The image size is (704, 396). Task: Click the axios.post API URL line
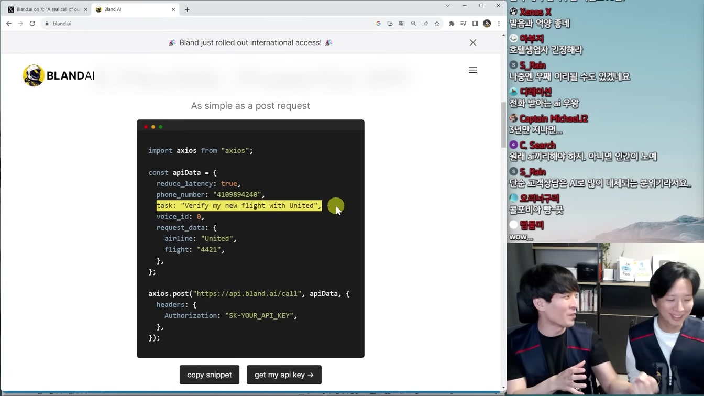click(x=249, y=293)
